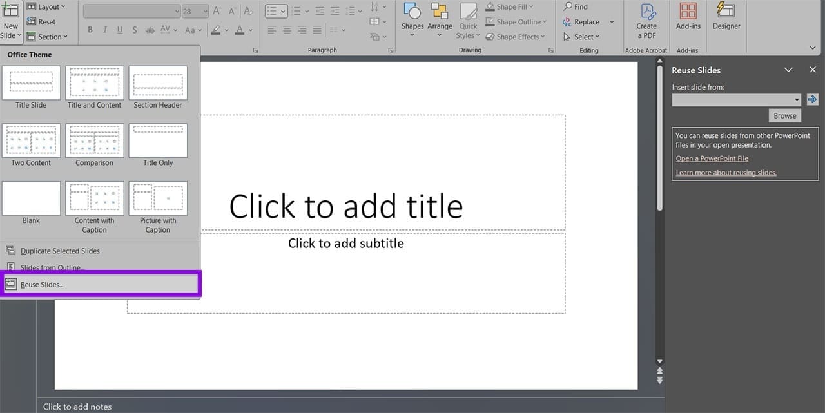Select the Title and Content layout
The height and width of the screenshot is (413, 825).
(x=94, y=87)
